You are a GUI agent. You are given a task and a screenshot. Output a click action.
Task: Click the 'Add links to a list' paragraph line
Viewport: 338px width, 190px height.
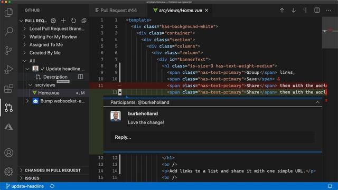coord(239,171)
